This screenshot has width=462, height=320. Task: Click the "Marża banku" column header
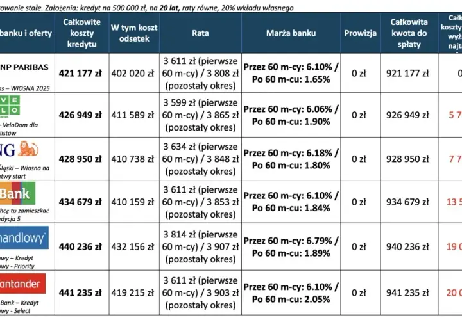[x=291, y=33]
